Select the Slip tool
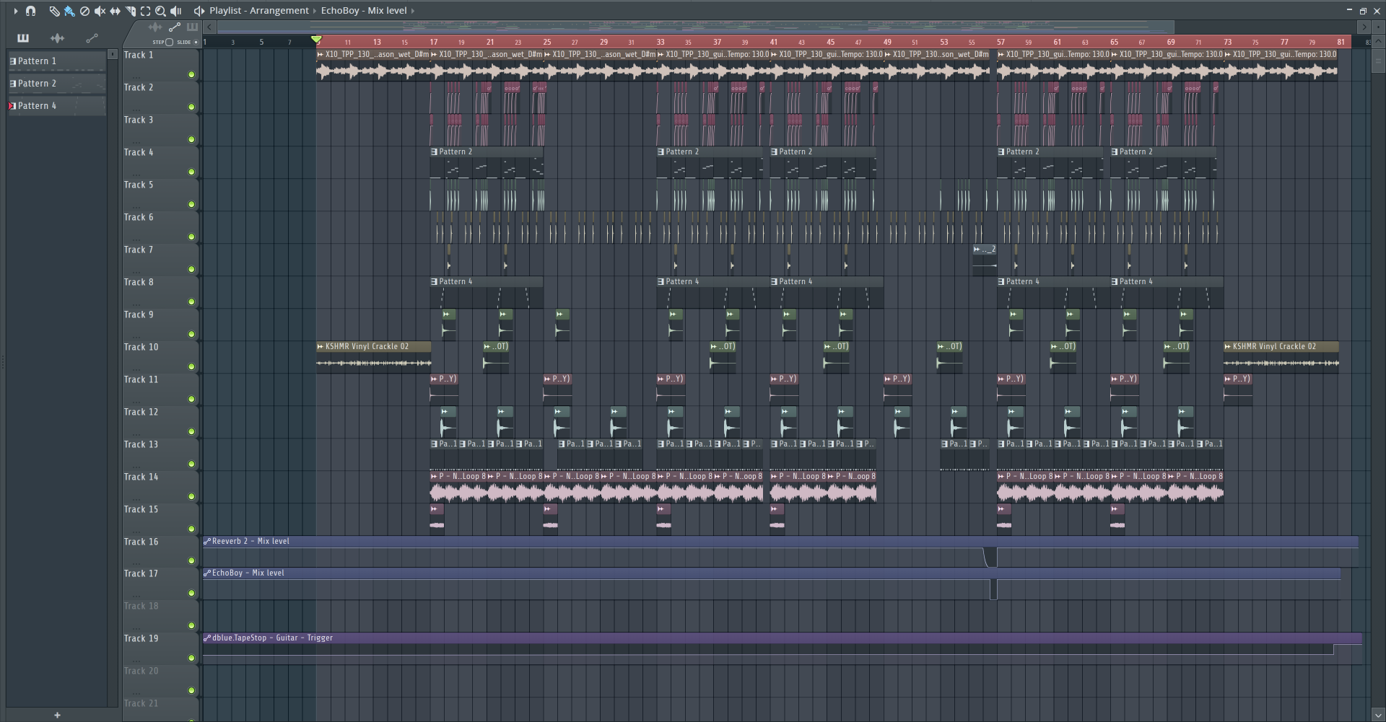 [115, 11]
